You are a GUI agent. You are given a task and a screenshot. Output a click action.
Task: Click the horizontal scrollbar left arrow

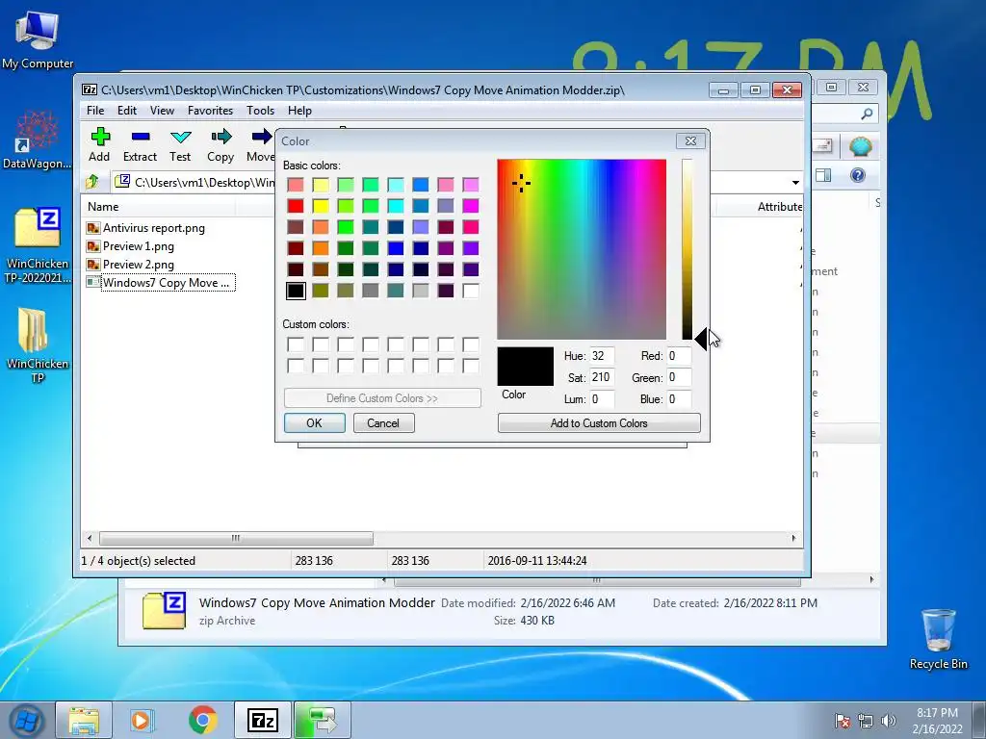[90, 539]
